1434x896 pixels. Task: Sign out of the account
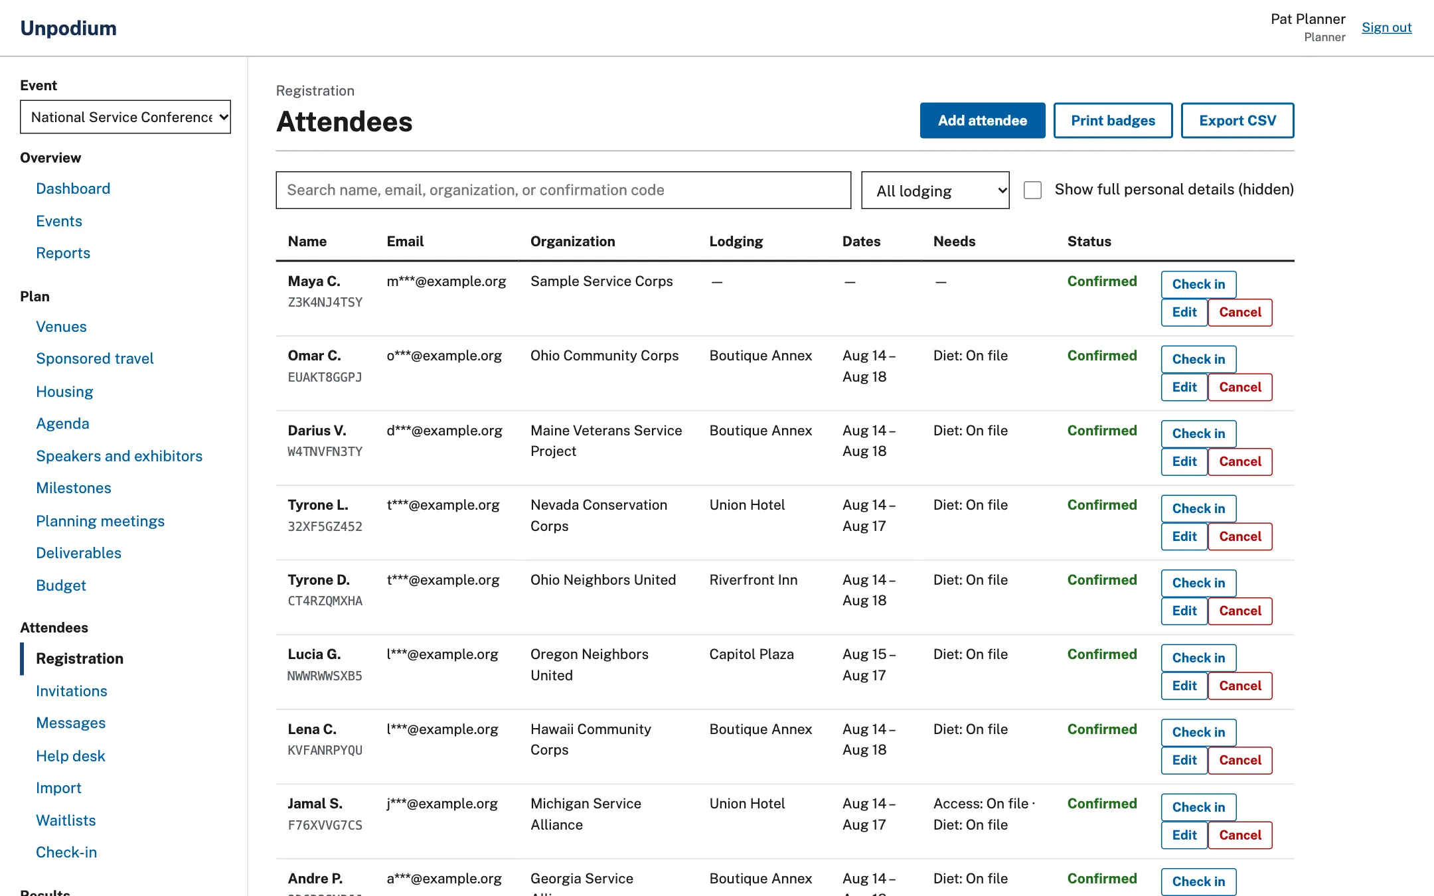coord(1386,27)
